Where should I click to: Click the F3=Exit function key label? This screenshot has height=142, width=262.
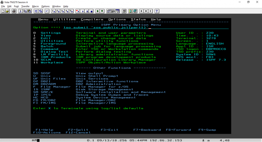coord(109,130)
